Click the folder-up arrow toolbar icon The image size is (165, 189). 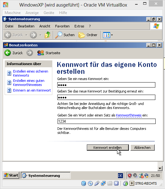(x=48, y=35)
